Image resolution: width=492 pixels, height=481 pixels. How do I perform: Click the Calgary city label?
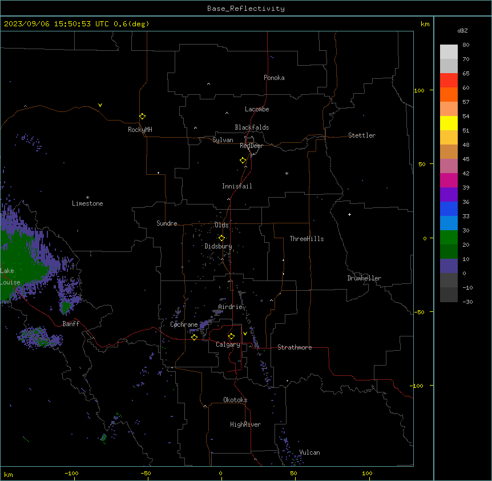(x=228, y=344)
